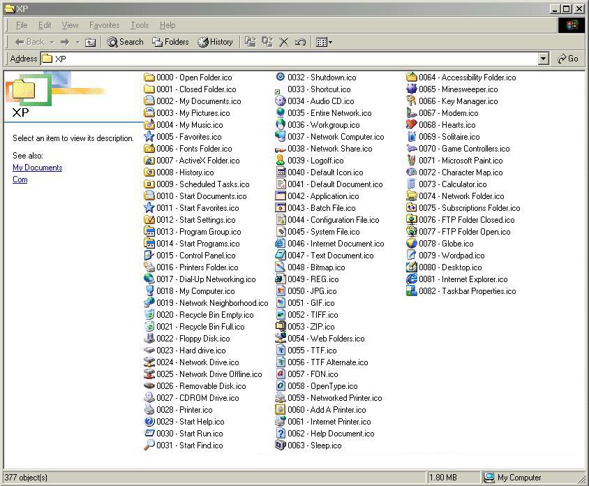Open the Favorites menu
This screenshot has height=486, width=589.
(104, 25)
